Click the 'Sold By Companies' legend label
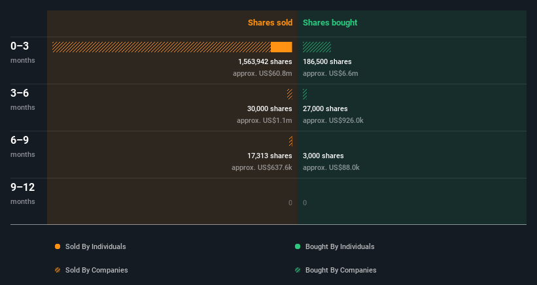537x285 pixels. coord(97,270)
